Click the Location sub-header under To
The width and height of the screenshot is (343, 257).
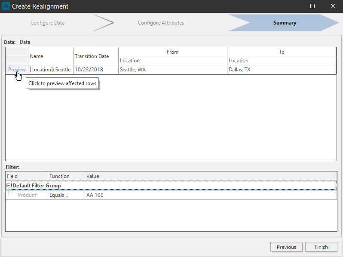[x=282, y=61]
